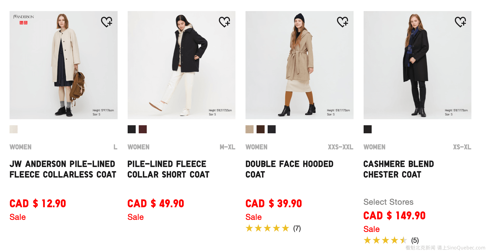Choose the brown swatch for Hooded Coat

tap(261, 129)
